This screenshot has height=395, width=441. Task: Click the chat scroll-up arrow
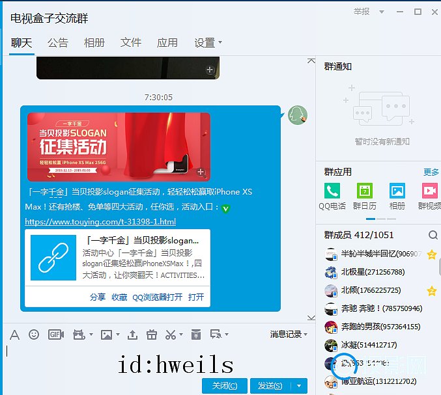pos(311,61)
